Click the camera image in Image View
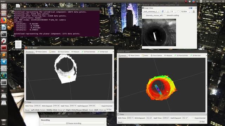Image resolution: width=225 pixels, height=126 pixels. [x=159, y=33]
